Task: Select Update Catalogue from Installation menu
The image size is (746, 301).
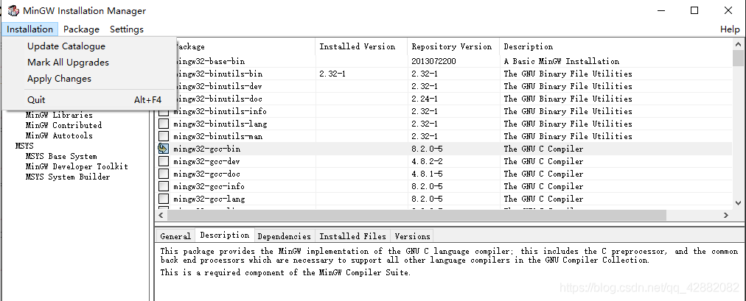Action: point(66,46)
